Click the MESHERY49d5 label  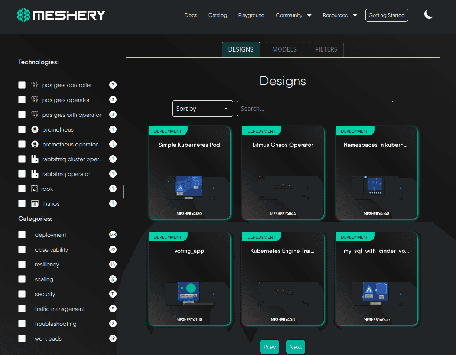189,320
